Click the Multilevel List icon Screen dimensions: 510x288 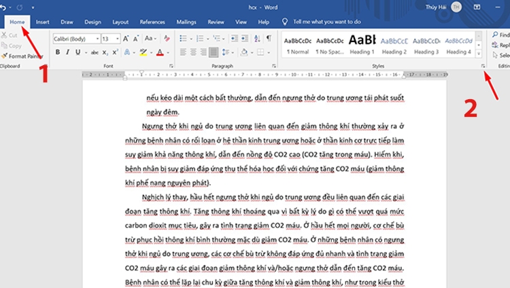(x=217, y=39)
